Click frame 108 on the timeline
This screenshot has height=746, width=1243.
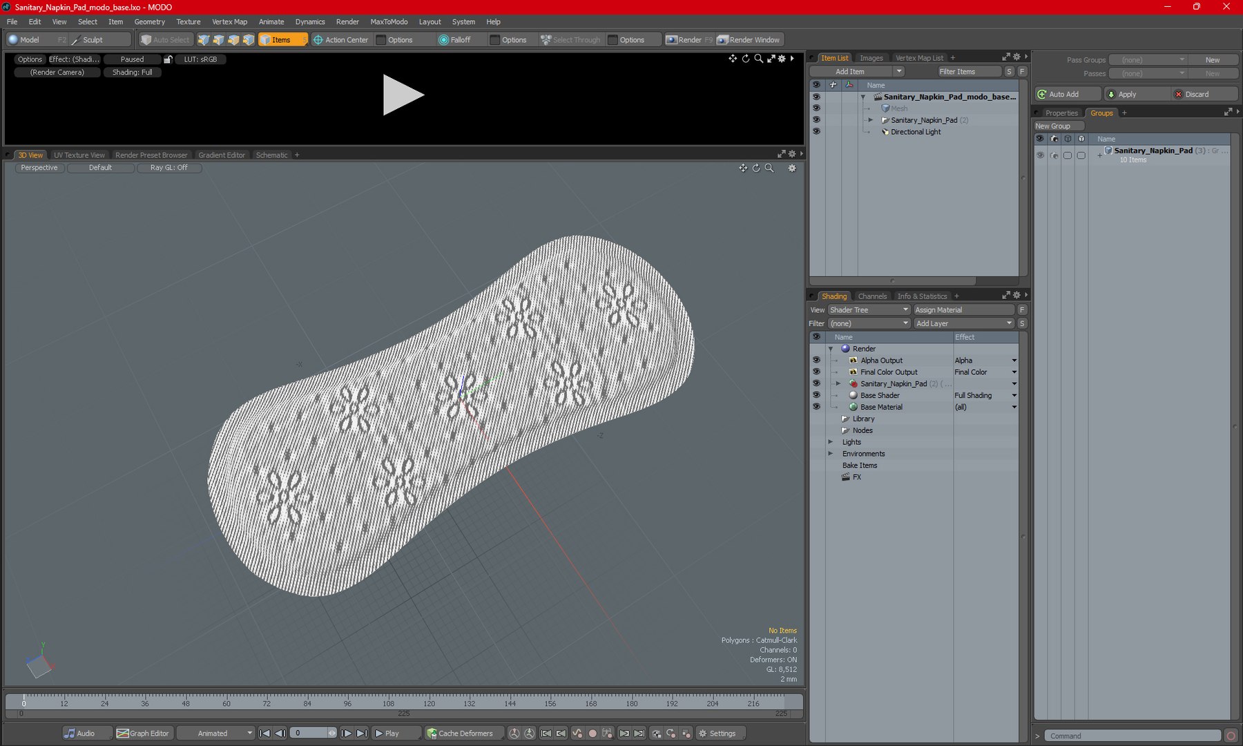388,703
